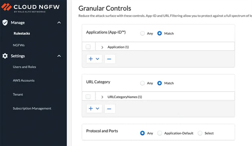Go to NGFWs in the sidebar

[19, 45]
